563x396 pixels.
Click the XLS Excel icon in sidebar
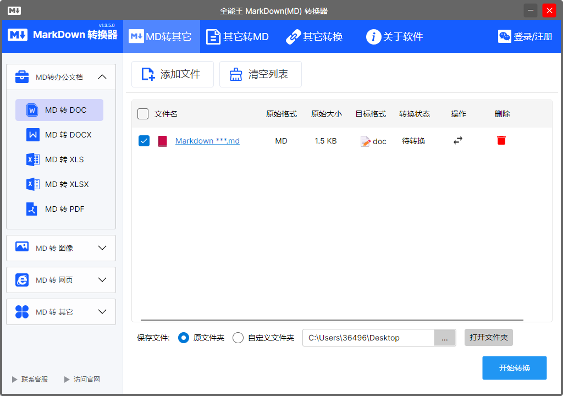(32, 159)
